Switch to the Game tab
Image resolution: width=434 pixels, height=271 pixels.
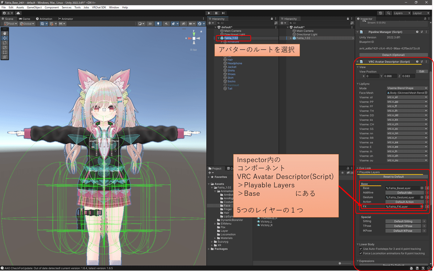pyautogui.click(x=25, y=18)
